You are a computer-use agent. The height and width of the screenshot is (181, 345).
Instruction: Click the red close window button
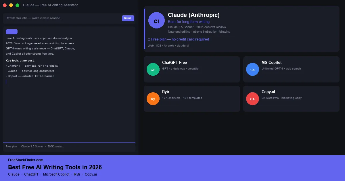tap(5, 5)
